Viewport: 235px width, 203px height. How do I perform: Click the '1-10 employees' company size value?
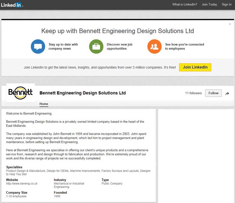(16, 196)
